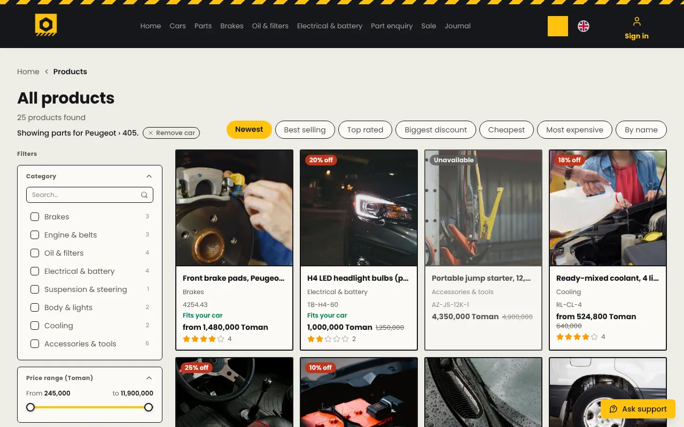Open the Ready-mixed coolant product image
Image resolution: width=684 pixels, height=427 pixels.
[x=608, y=208]
